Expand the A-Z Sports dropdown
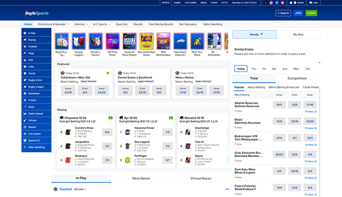 tap(102, 24)
